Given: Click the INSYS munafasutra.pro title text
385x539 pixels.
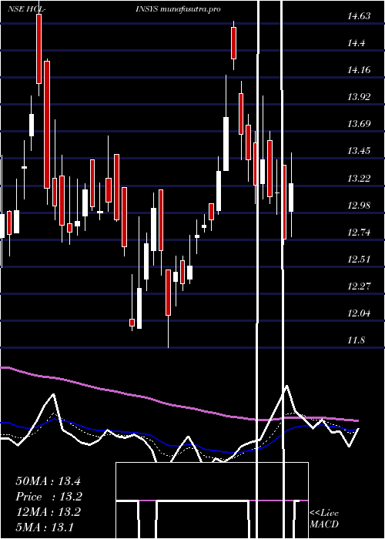Looking at the screenshot, I should [178, 9].
